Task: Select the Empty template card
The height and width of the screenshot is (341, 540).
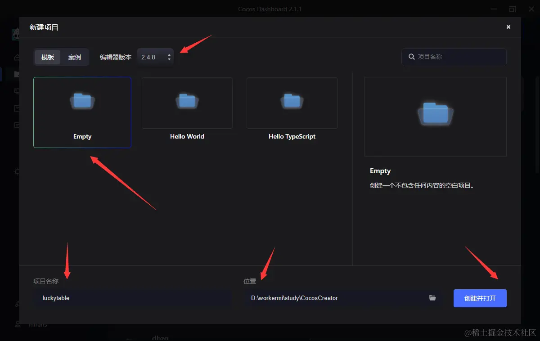Action: 82,112
